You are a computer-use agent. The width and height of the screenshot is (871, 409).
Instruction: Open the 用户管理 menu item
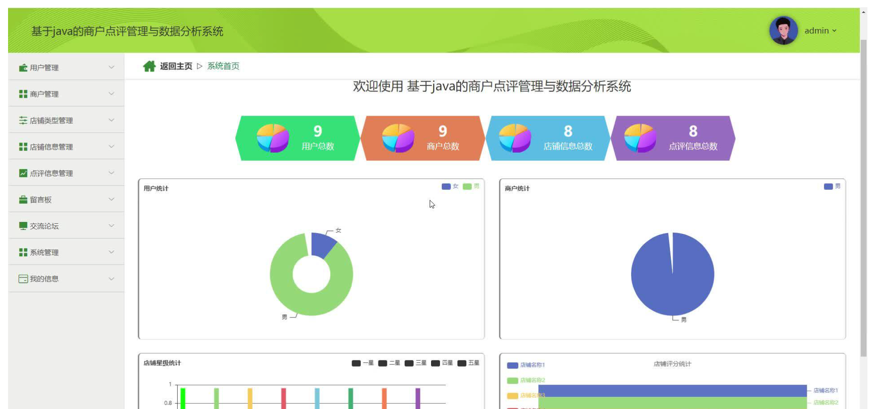[x=66, y=67]
